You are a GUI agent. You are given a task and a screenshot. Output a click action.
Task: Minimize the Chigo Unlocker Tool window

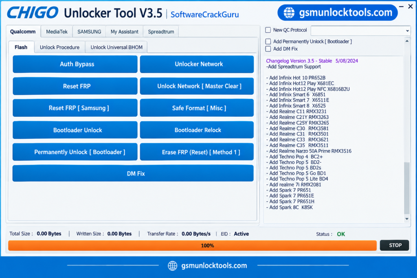click(401, 6)
